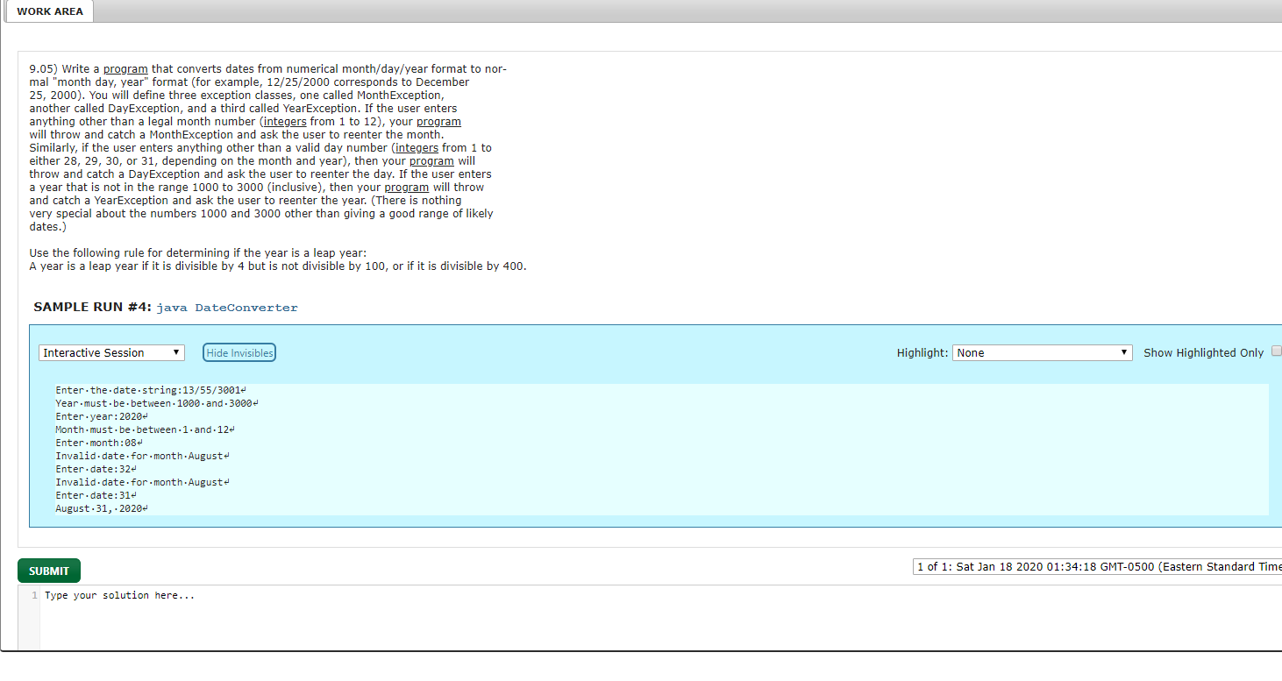The width and height of the screenshot is (1282, 681).
Task: Click the 'integers' link about months 1 to 12
Action: pos(284,121)
